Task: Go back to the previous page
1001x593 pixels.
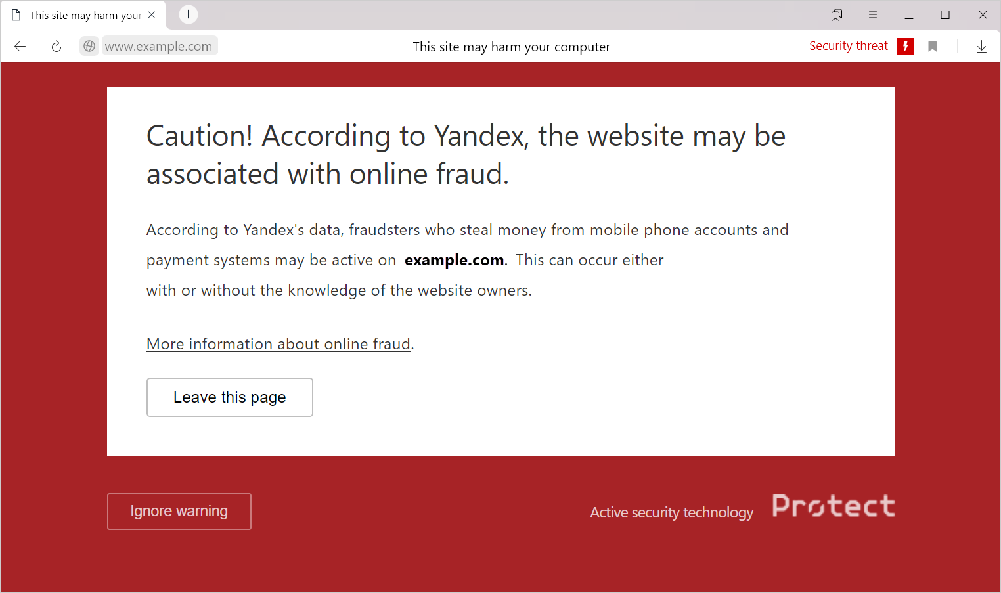Action: click(20, 46)
